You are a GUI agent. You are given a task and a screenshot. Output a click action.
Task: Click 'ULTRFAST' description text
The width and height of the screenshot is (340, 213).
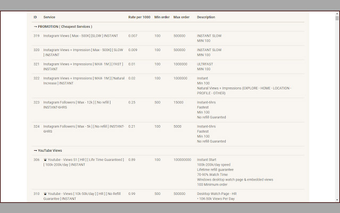(205, 64)
